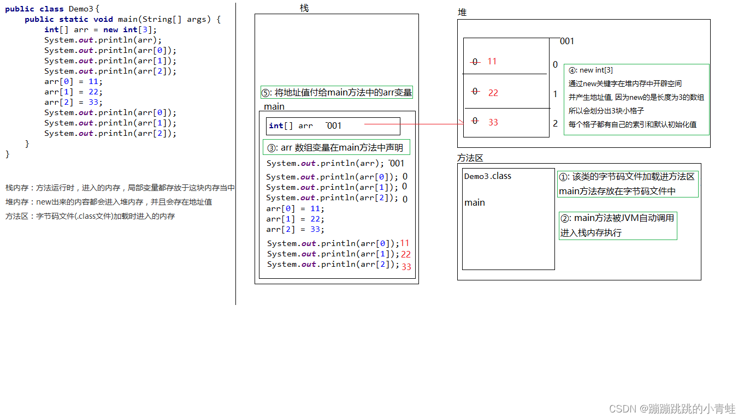Select the red '22' value in heap cell 1
Image resolution: width=744 pixels, height=419 pixels.
[493, 93]
